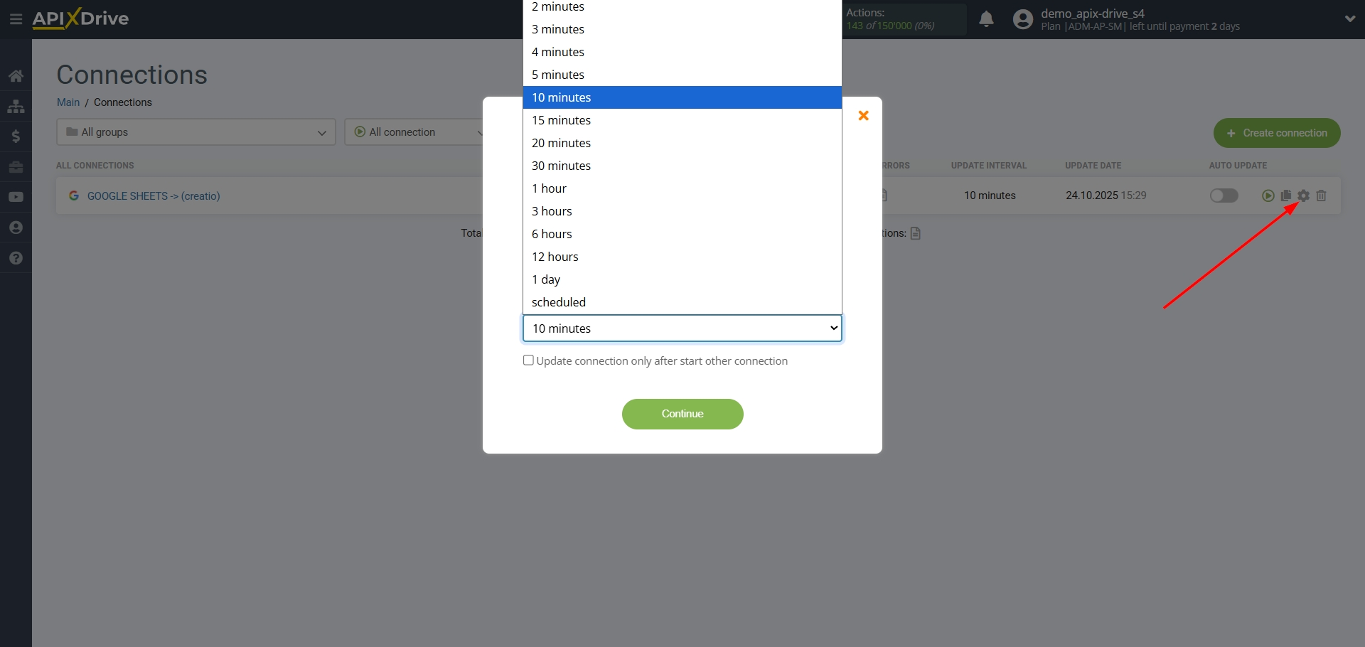Screen dimensions: 1365x647
Task: Open the connections sitemap sidebar icon
Action: (x=16, y=107)
